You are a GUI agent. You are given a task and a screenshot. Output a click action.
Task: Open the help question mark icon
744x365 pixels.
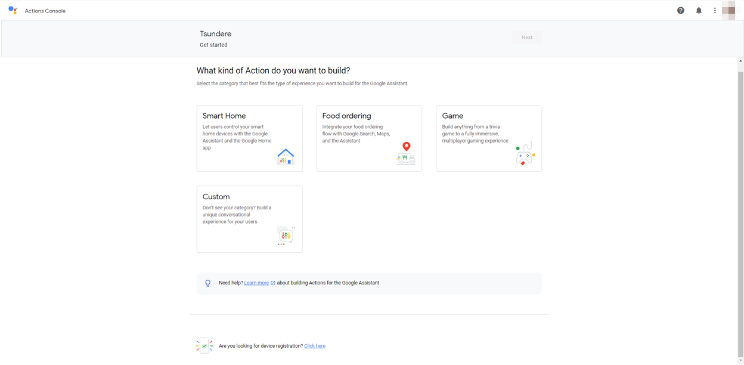681,10
